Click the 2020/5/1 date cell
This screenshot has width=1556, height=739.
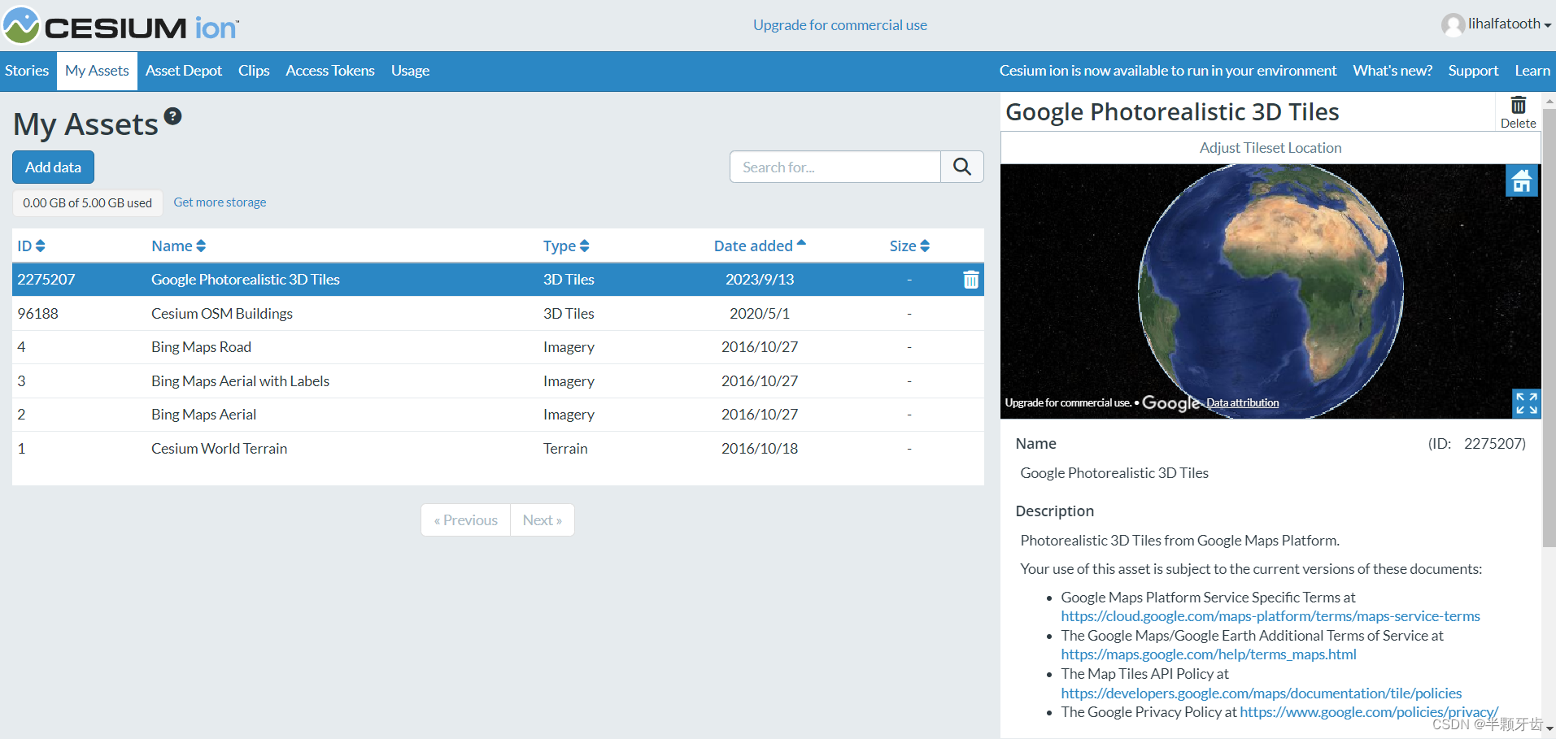pyautogui.click(x=760, y=314)
